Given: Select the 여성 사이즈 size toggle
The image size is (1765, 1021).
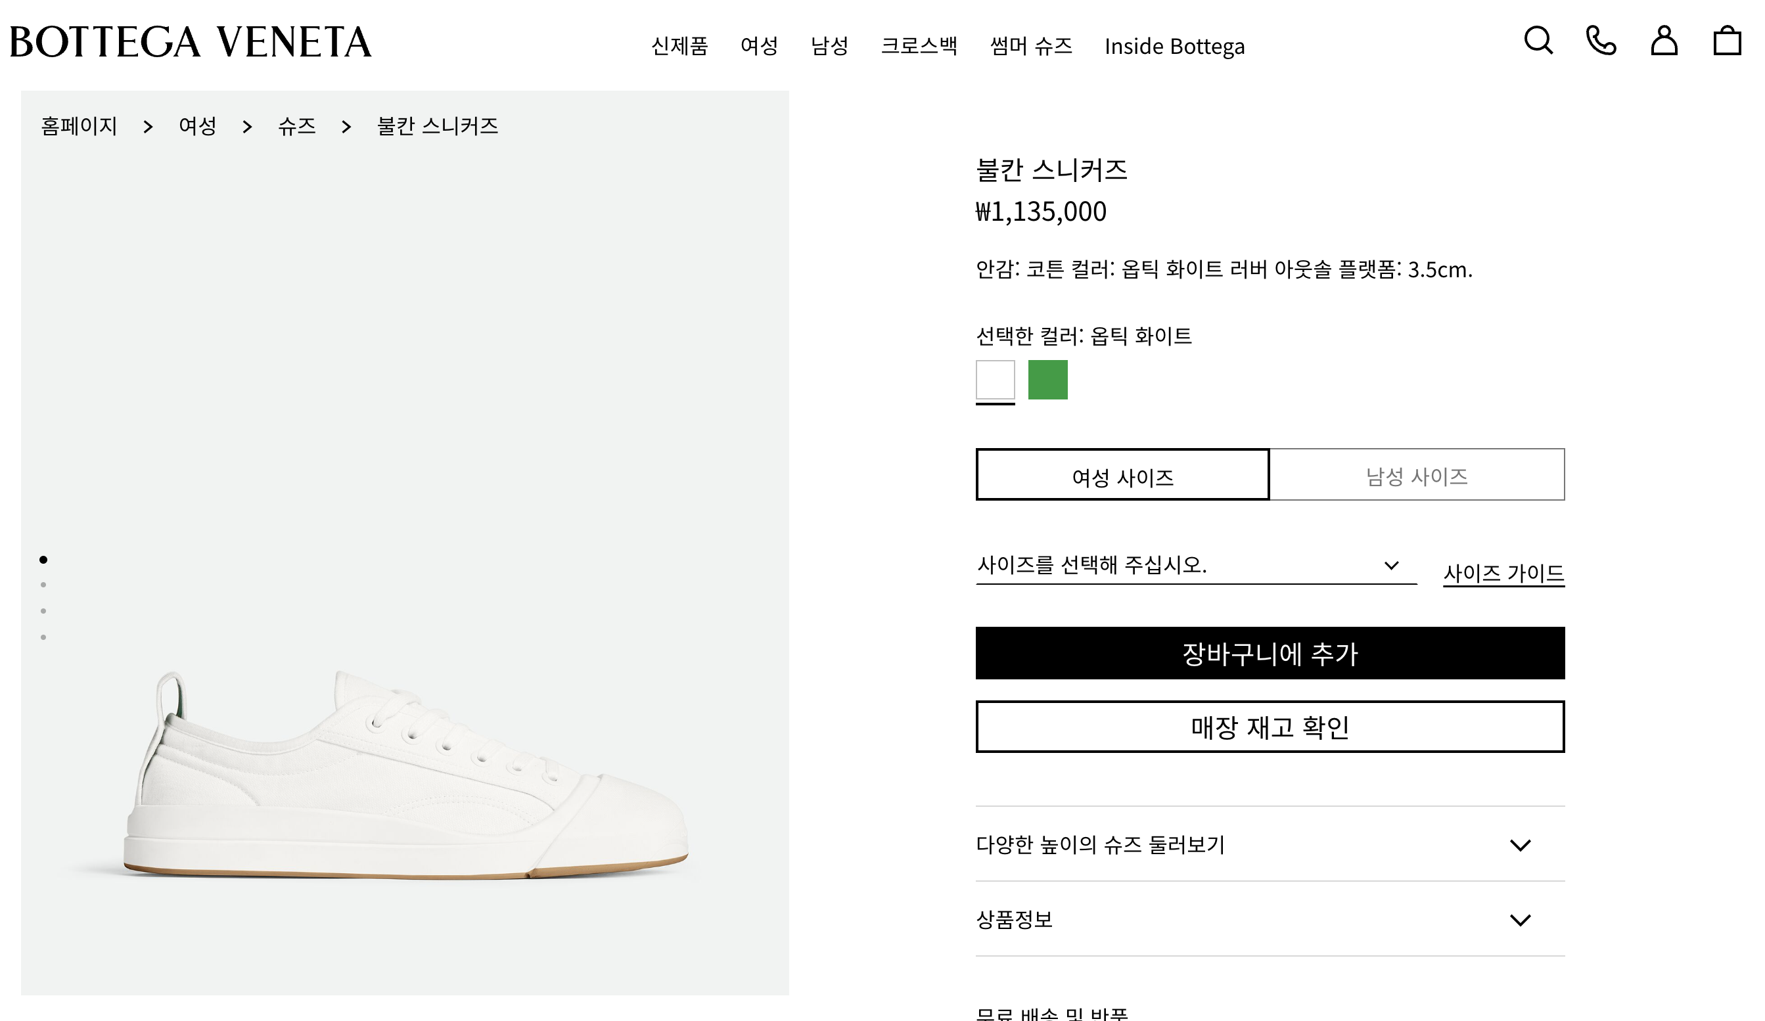Looking at the screenshot, I should 1122,475.
